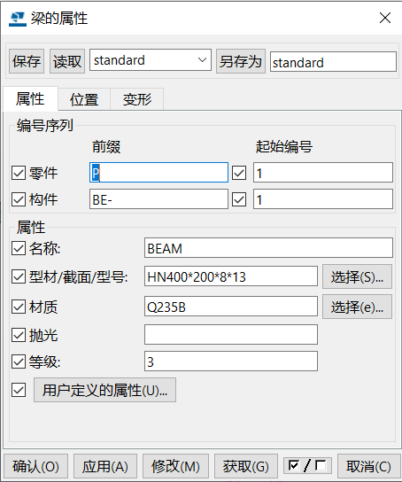This screenshot has width=402, height=482.
Task: Open the standard preset dropdown
Action: pos(151,60)
